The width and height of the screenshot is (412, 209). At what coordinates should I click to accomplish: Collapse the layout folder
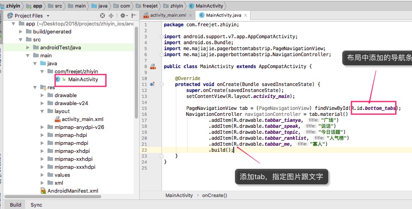click(42, 111)
